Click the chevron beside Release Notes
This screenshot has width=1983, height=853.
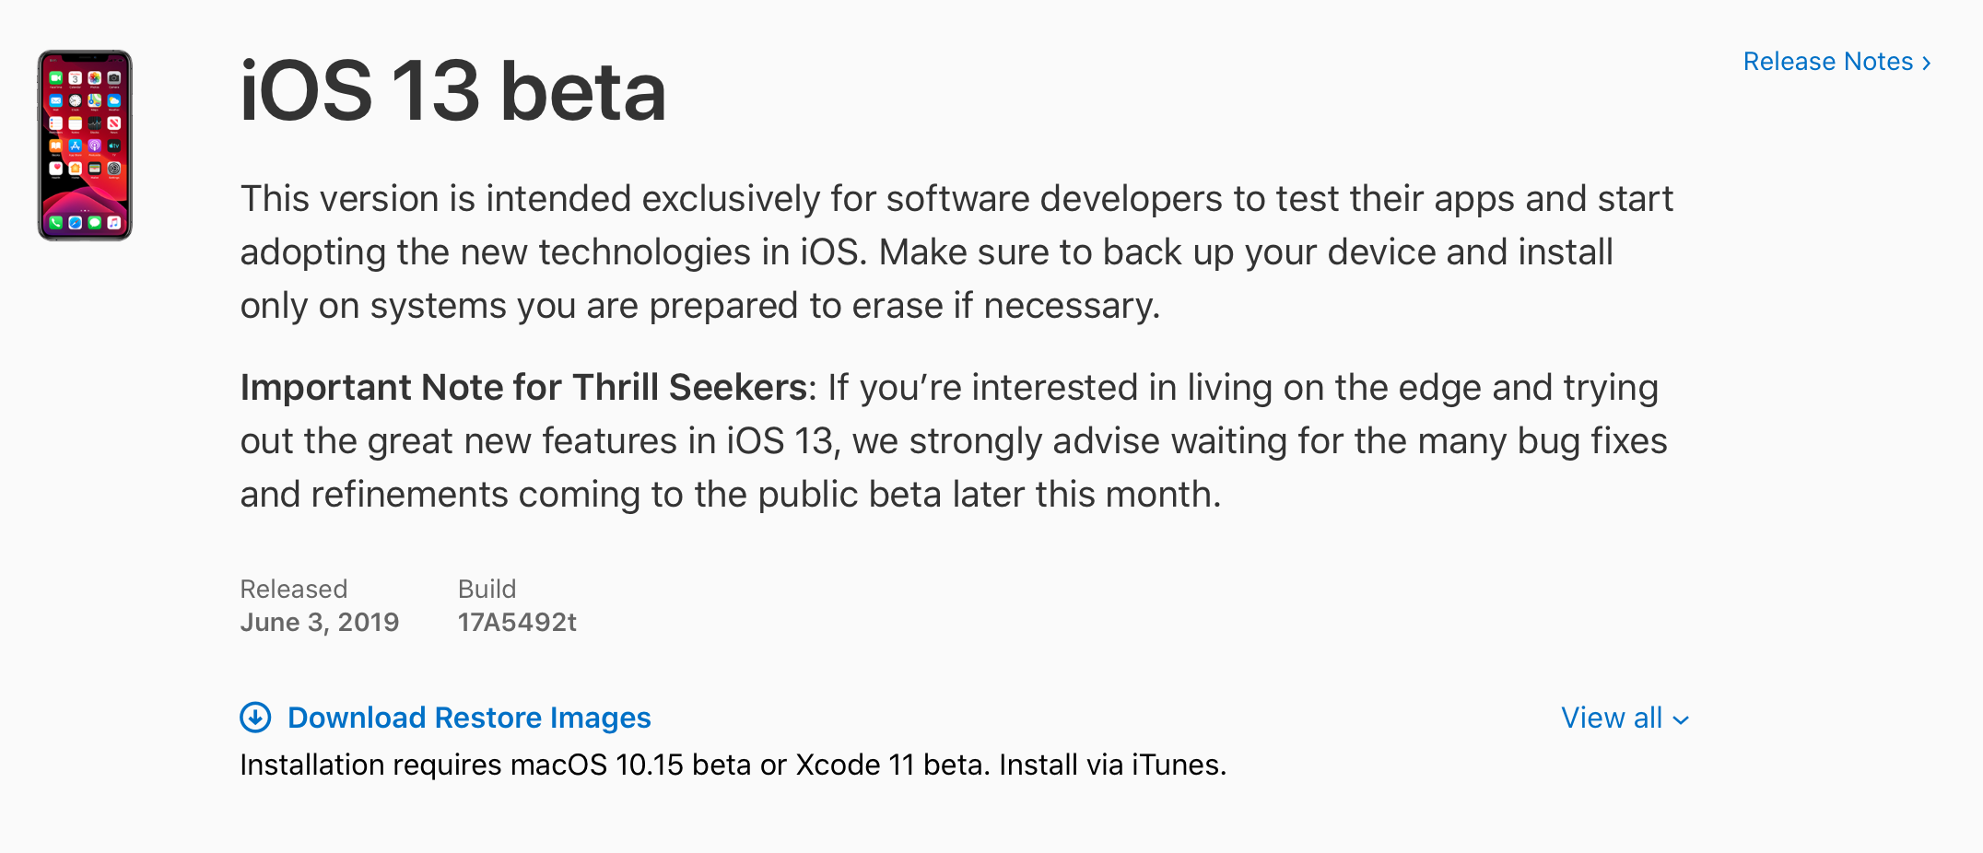point(1926,63)
